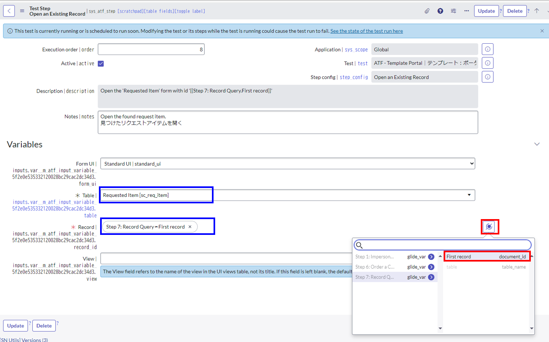Toggle the Active checkbox
Viewport: 549px width, 342px height.
click(x=101, y=63)
